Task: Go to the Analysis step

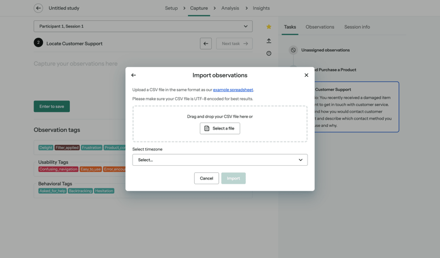Action: [x=230, y=8]
